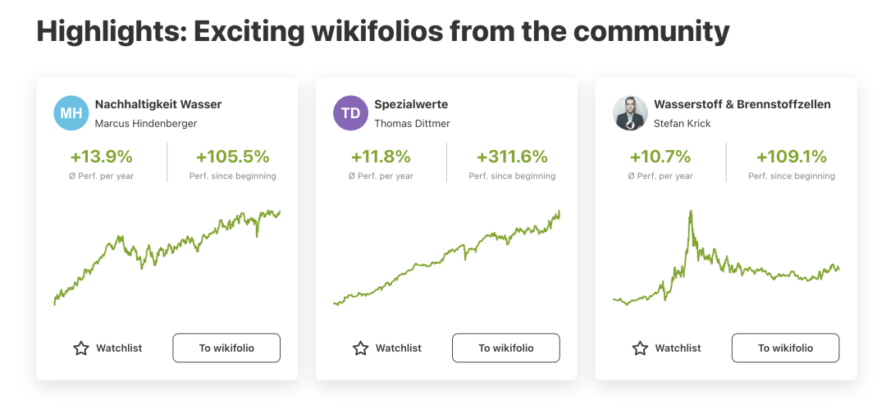886x401 pixels.
Task: Click To wikifolio under Wasserstoff chart
Action: [785, 348]
